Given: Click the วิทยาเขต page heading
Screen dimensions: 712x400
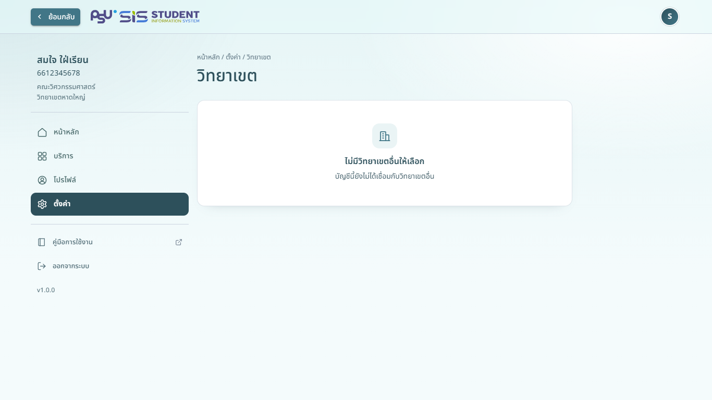Looking at the screenshot, I should click(227, 76).
